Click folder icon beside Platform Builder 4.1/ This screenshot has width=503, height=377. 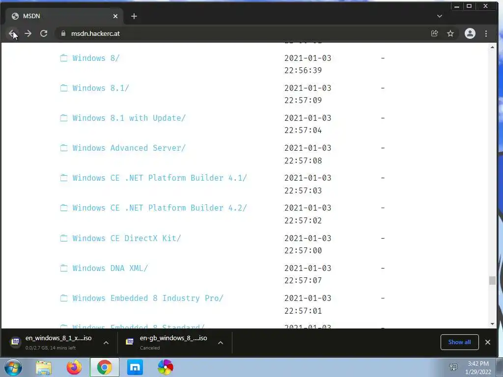64,178
